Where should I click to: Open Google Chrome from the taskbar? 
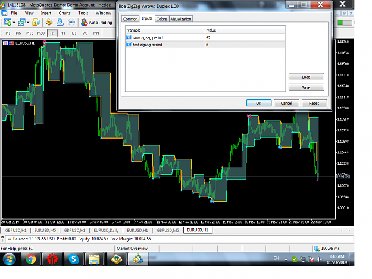pos(30,259)
